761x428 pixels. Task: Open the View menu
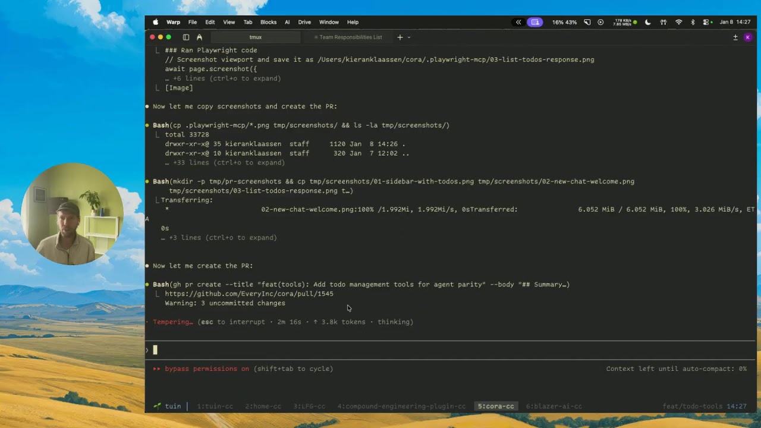pyautogui.click(x=229, y=22)
